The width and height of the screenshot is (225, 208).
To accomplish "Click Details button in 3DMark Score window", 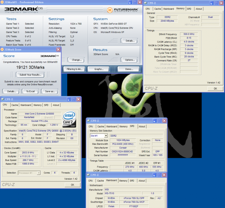I will click(x=12, y=91).
